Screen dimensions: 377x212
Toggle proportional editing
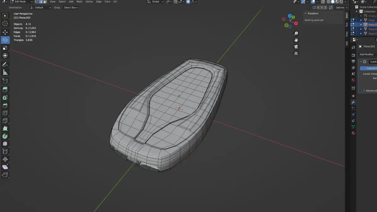[x=188, y=2]
